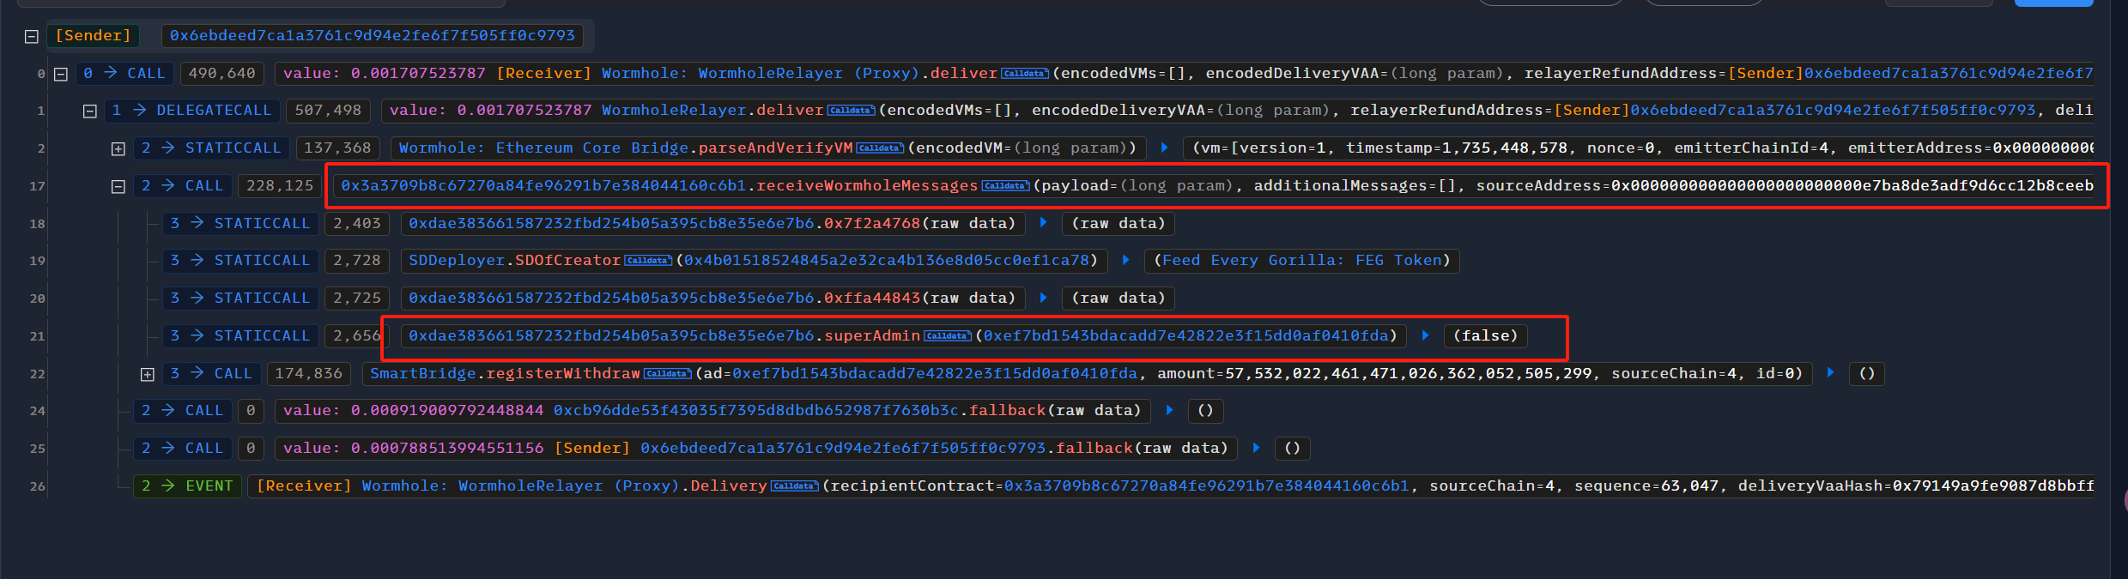Open Calldata badge beside parseAndVerifyVM
Image resolution: width=2128 pixels, height=579 pixels.
[x=880, y=148]
